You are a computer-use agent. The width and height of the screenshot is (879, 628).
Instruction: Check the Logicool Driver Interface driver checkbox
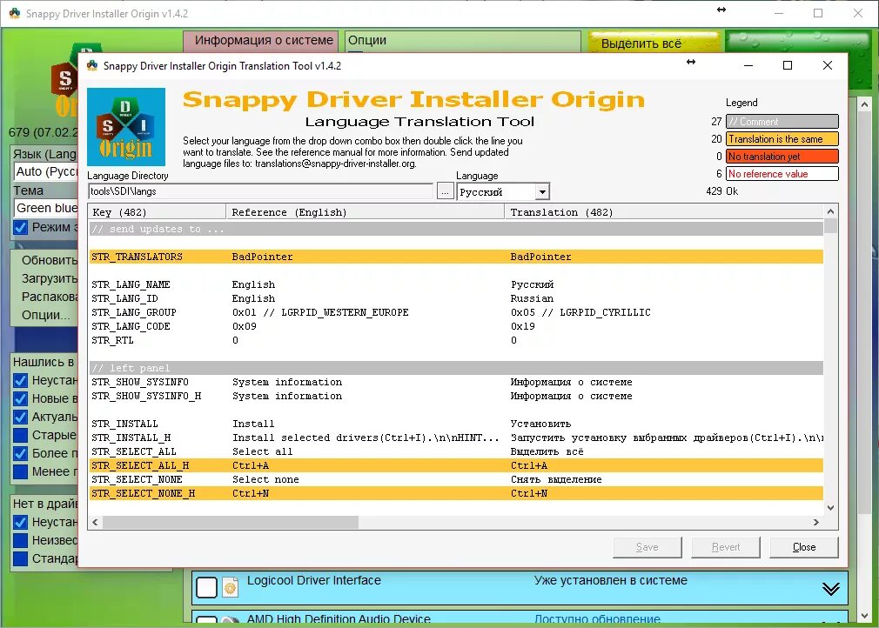(x=206, y=588)
